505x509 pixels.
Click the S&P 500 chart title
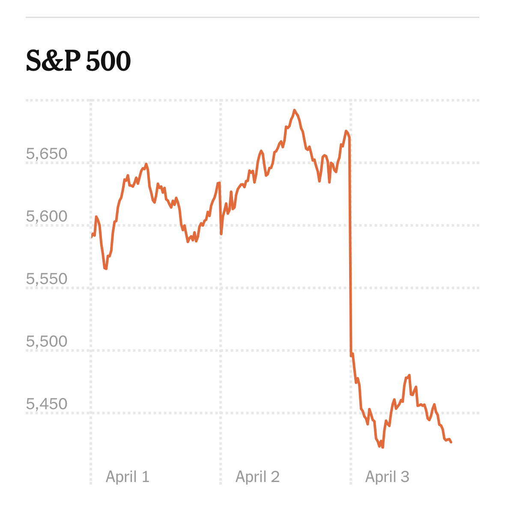(78, 61)
